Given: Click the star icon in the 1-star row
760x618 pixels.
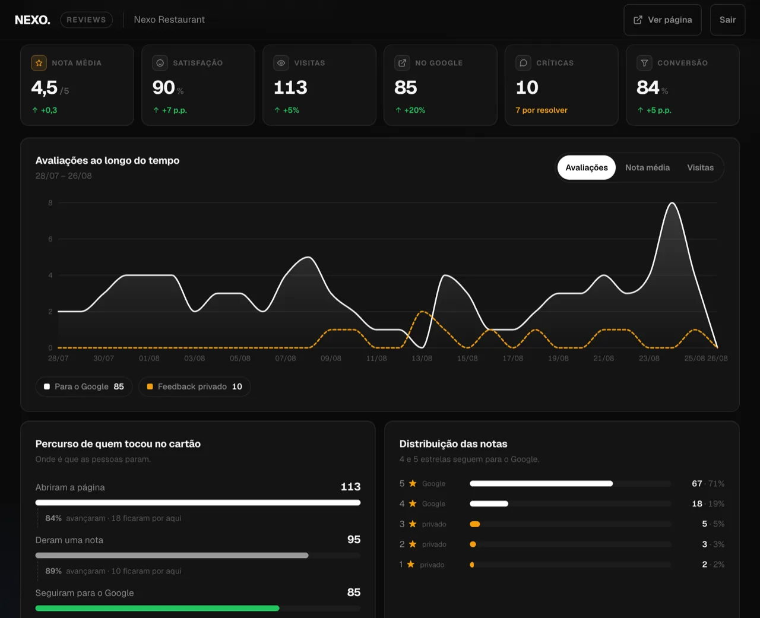Looking at the screenshot, I should [410, 564].
